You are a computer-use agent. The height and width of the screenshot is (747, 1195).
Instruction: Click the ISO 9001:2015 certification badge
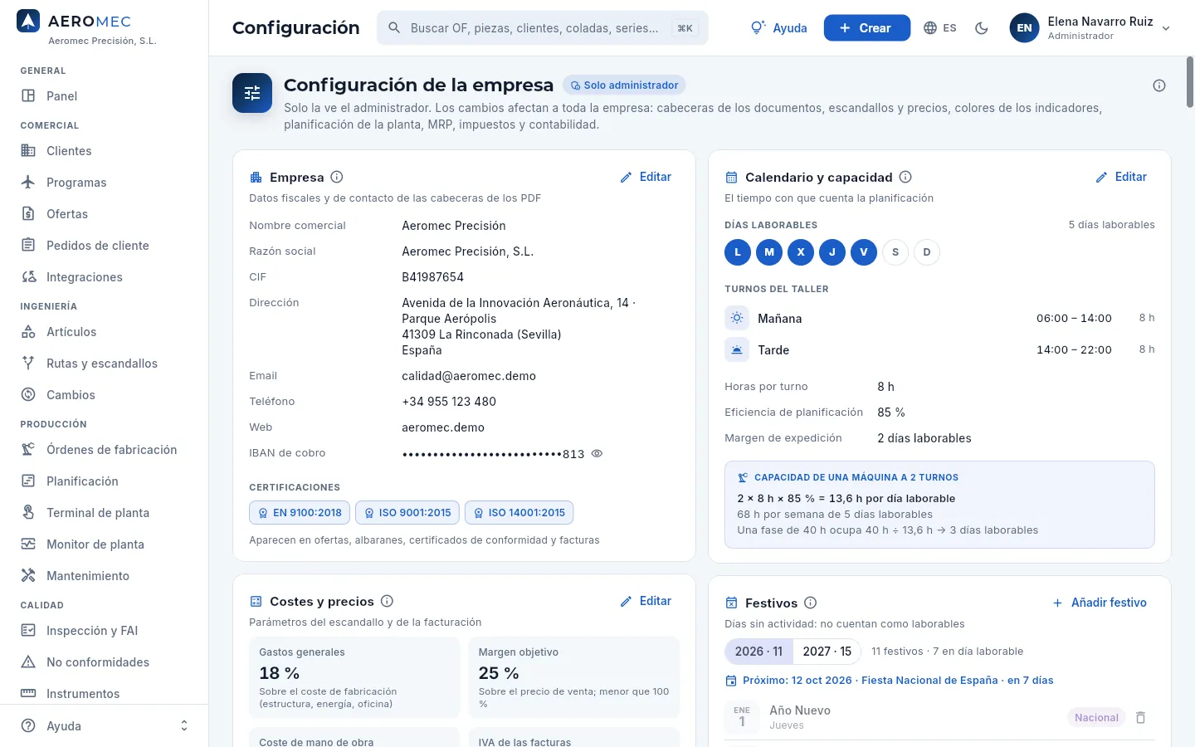point(407,513)
